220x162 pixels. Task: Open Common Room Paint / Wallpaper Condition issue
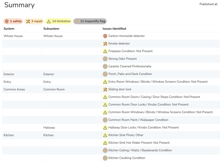(138, 120)
